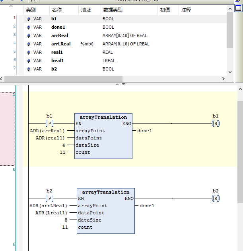The width and height of the screenshot is (243, 251).
Task: Click the variable icon in the real1 row
Action: (x=29, y=52)
